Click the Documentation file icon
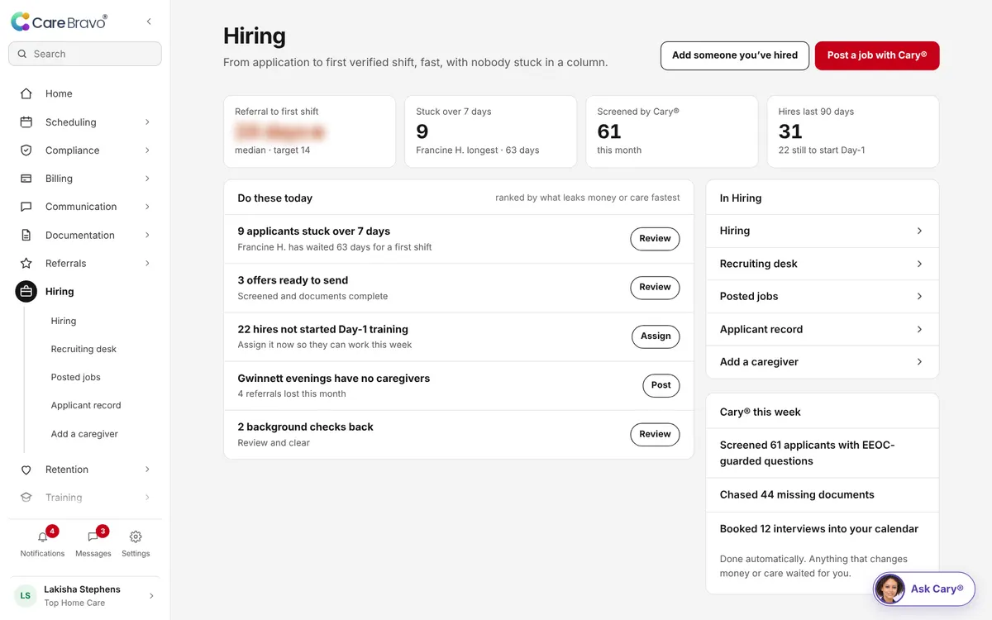992x620 pixels. point(26,235)
